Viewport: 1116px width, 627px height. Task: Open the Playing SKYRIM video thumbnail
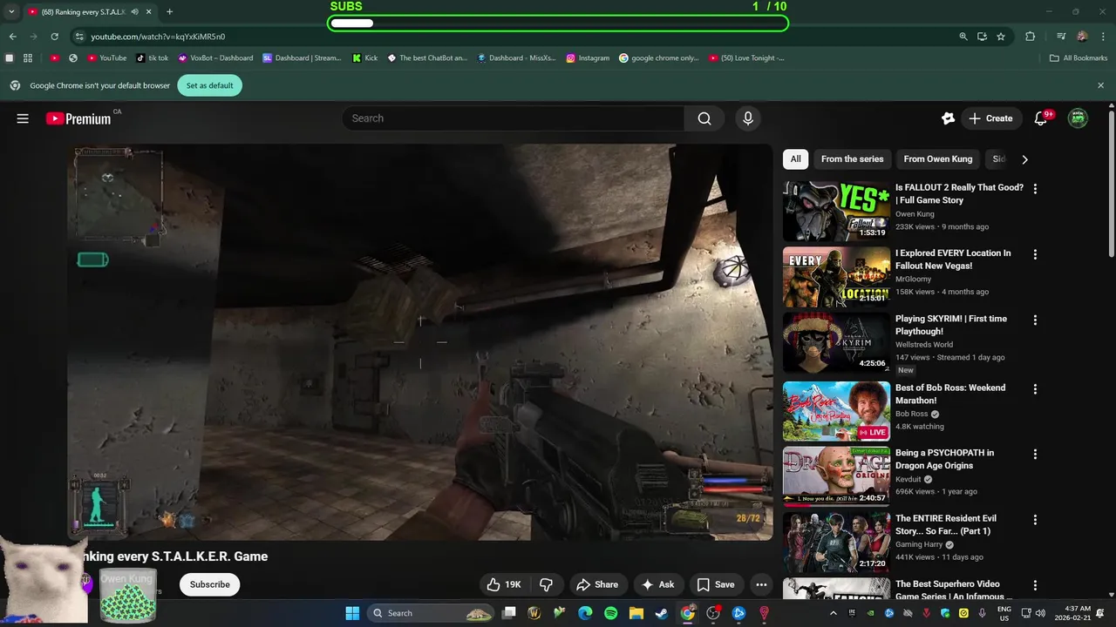[x=836, y=342]
